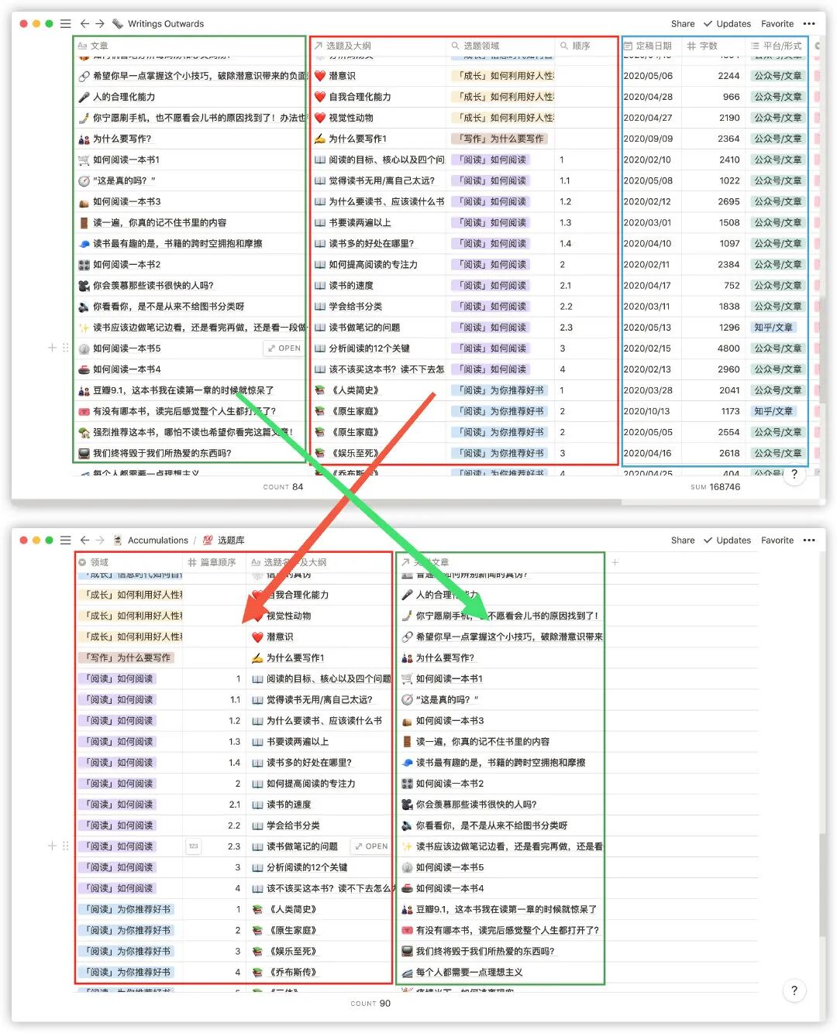Viewport: 837px width, 1033px height.
Task: Open the 选题库 breadcrumb
Action: tap(223, 541)
